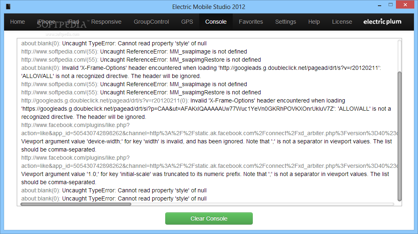Click the console vertical scrollbar thumb

399,136
